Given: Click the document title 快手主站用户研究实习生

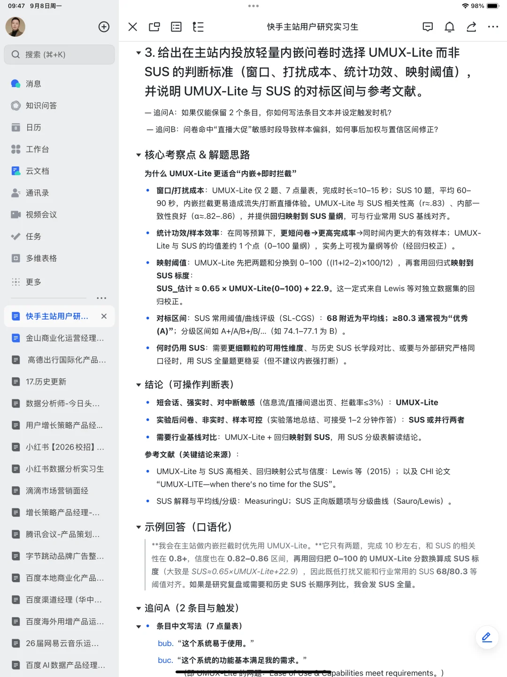Looking at the screenshot, I should click(313, 27).
